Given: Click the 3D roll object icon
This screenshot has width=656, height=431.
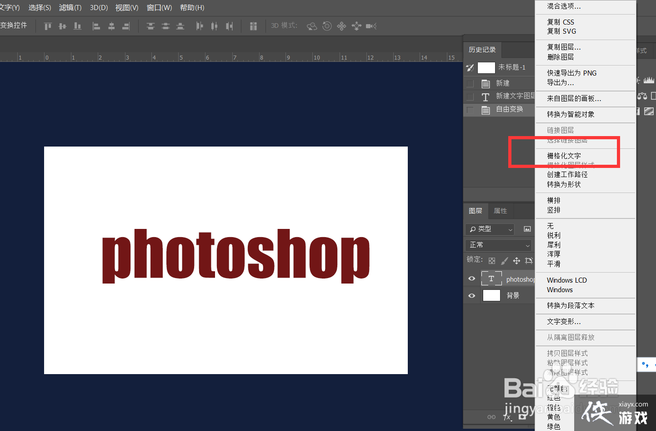Looking at the screenshot, I should point(327,26).
